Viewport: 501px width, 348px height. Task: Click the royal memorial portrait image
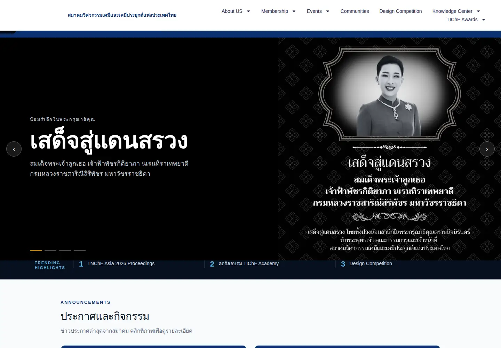390,149
